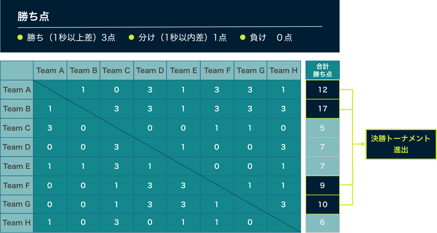The height and width of the screenshot is (233, 437).
Task: Click the blank Team A diagonal cell
Action: tap(50, 90)
